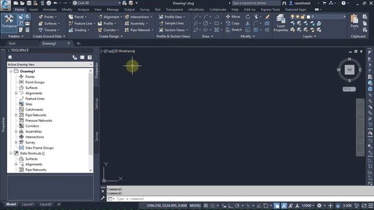Toggle drawing grid display in status bar
Viewport: 374px width, 210px height.
coord(206,205)
